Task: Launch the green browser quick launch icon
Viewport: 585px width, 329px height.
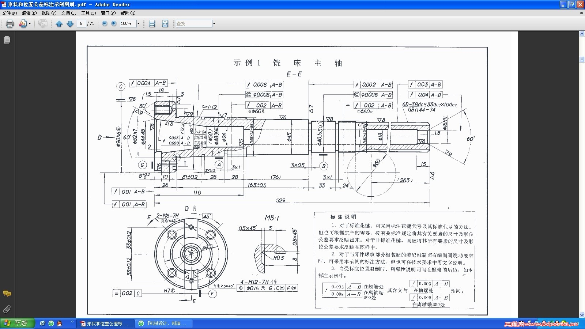Action: (x=51, y=324)
